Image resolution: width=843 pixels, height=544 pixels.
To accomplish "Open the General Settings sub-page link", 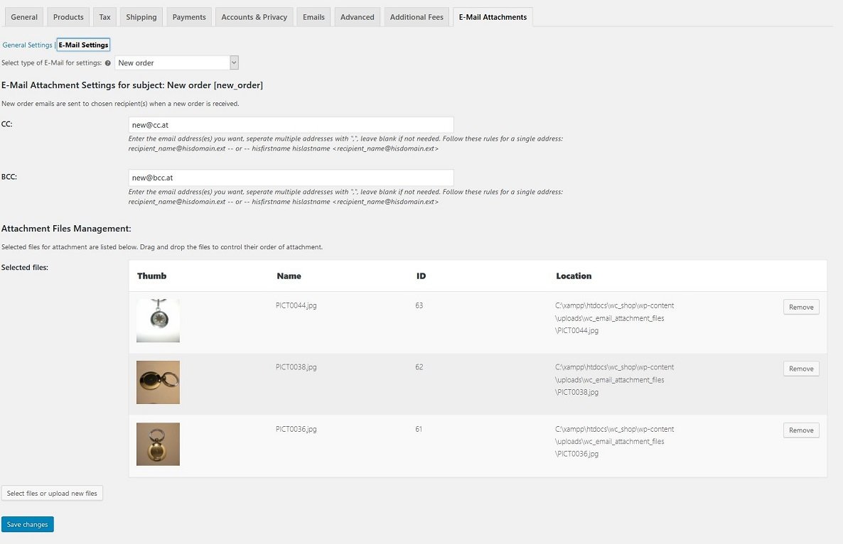I will [x=27, y=44].
